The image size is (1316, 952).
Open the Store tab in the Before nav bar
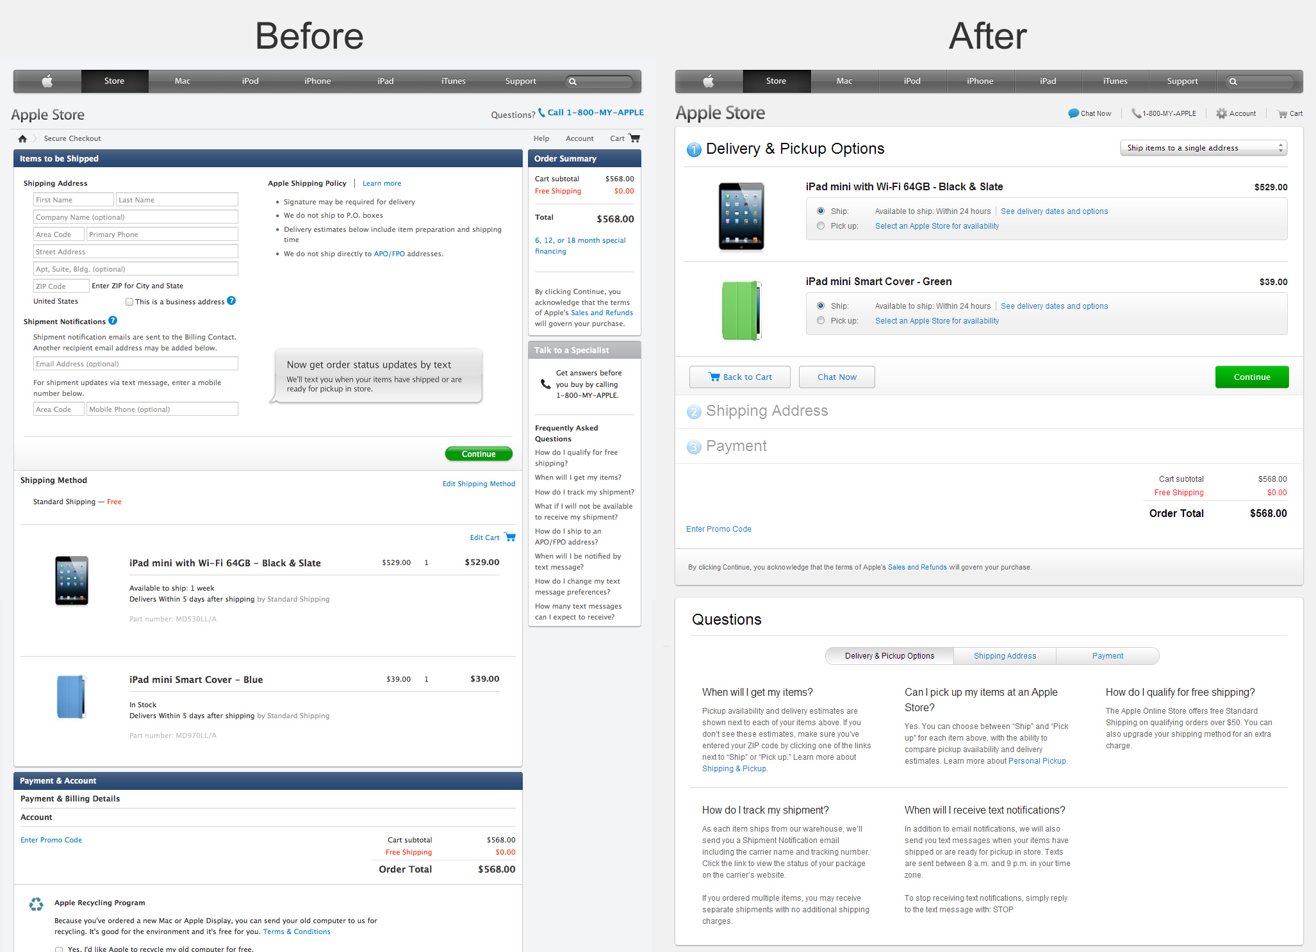(115, 81)
